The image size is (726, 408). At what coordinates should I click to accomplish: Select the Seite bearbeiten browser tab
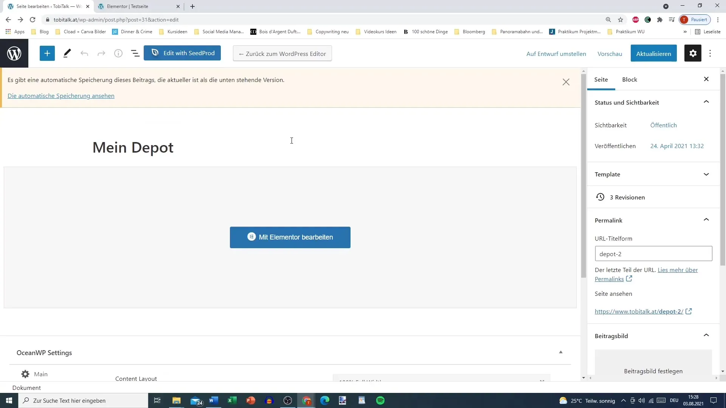click(x=48, y=6)
